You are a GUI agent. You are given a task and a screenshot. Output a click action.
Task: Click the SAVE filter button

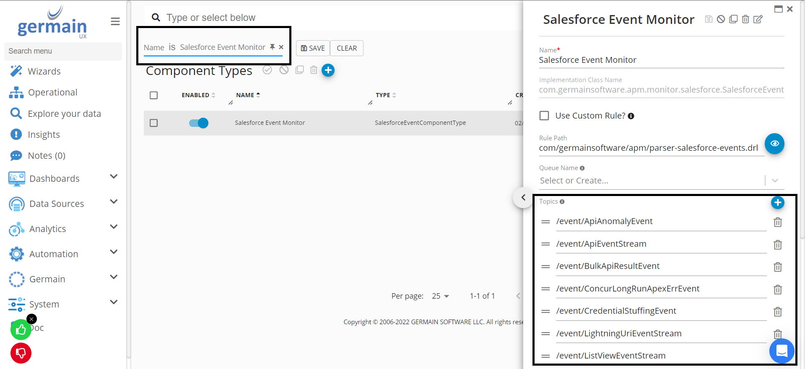pos(313,48)
